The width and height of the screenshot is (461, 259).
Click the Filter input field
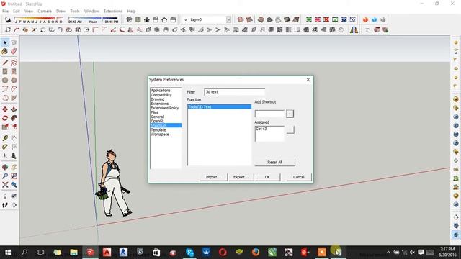(x=234, y=92)
